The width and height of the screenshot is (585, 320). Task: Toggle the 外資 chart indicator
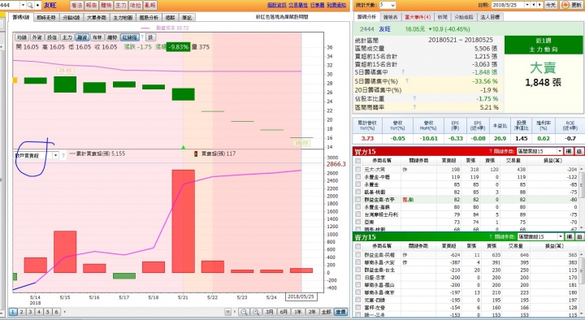coord(37,37)
